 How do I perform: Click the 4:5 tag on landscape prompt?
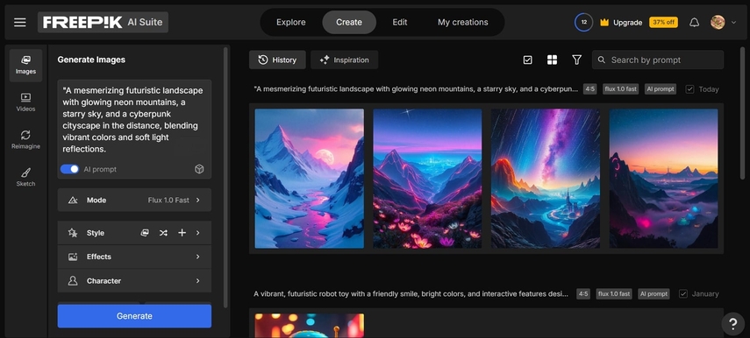(589, 89)
